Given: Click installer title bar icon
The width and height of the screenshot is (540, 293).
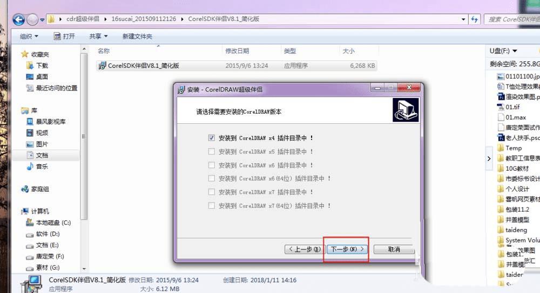Looking at the screenshot, I should [181, 89].
